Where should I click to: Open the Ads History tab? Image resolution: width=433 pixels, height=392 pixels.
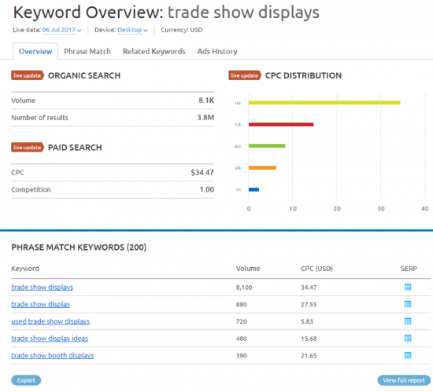click(217, 51)
